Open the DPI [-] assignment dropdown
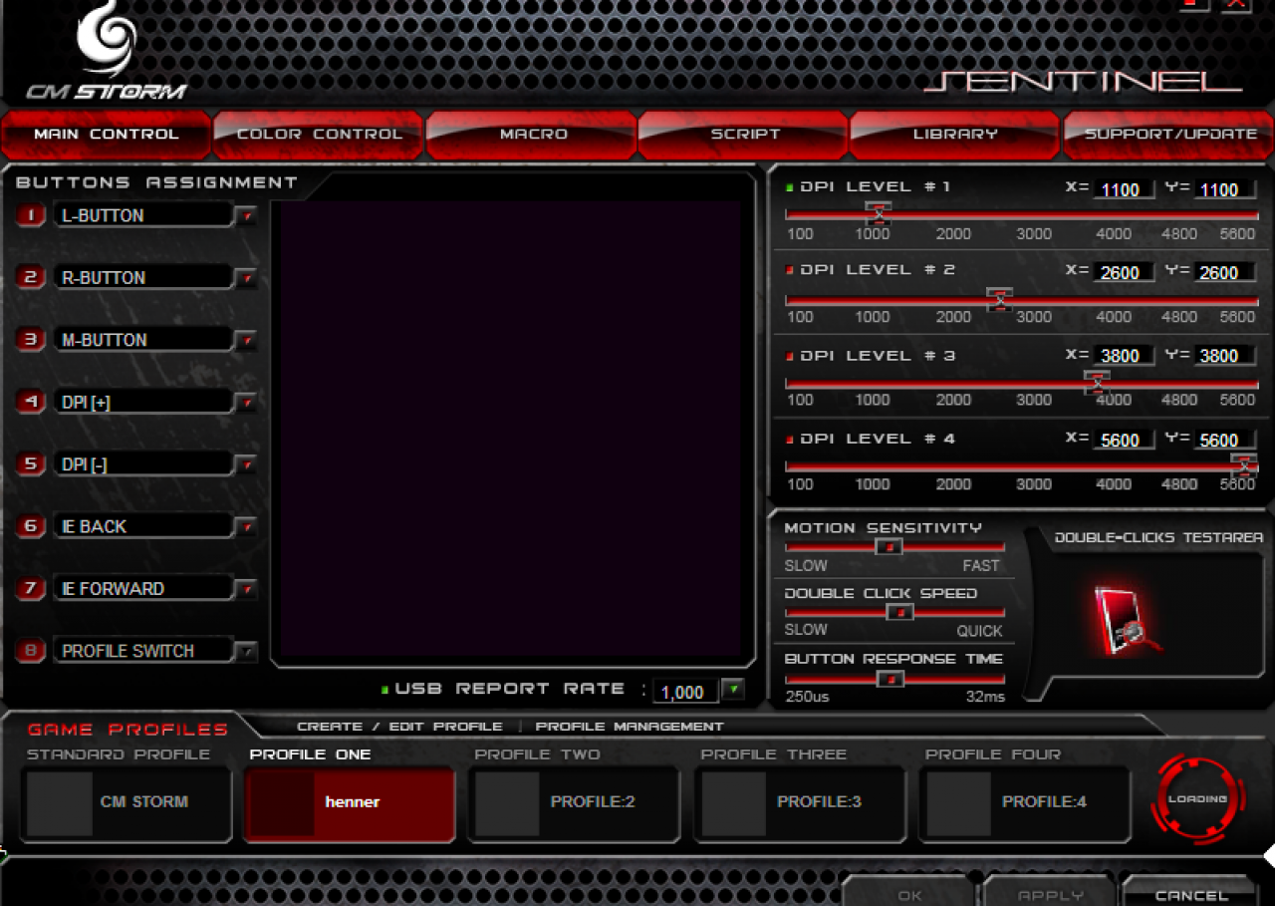 [246, 464]
